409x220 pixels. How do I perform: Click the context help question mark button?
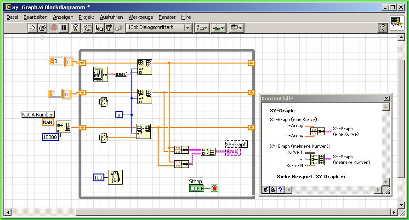point(382,28)
